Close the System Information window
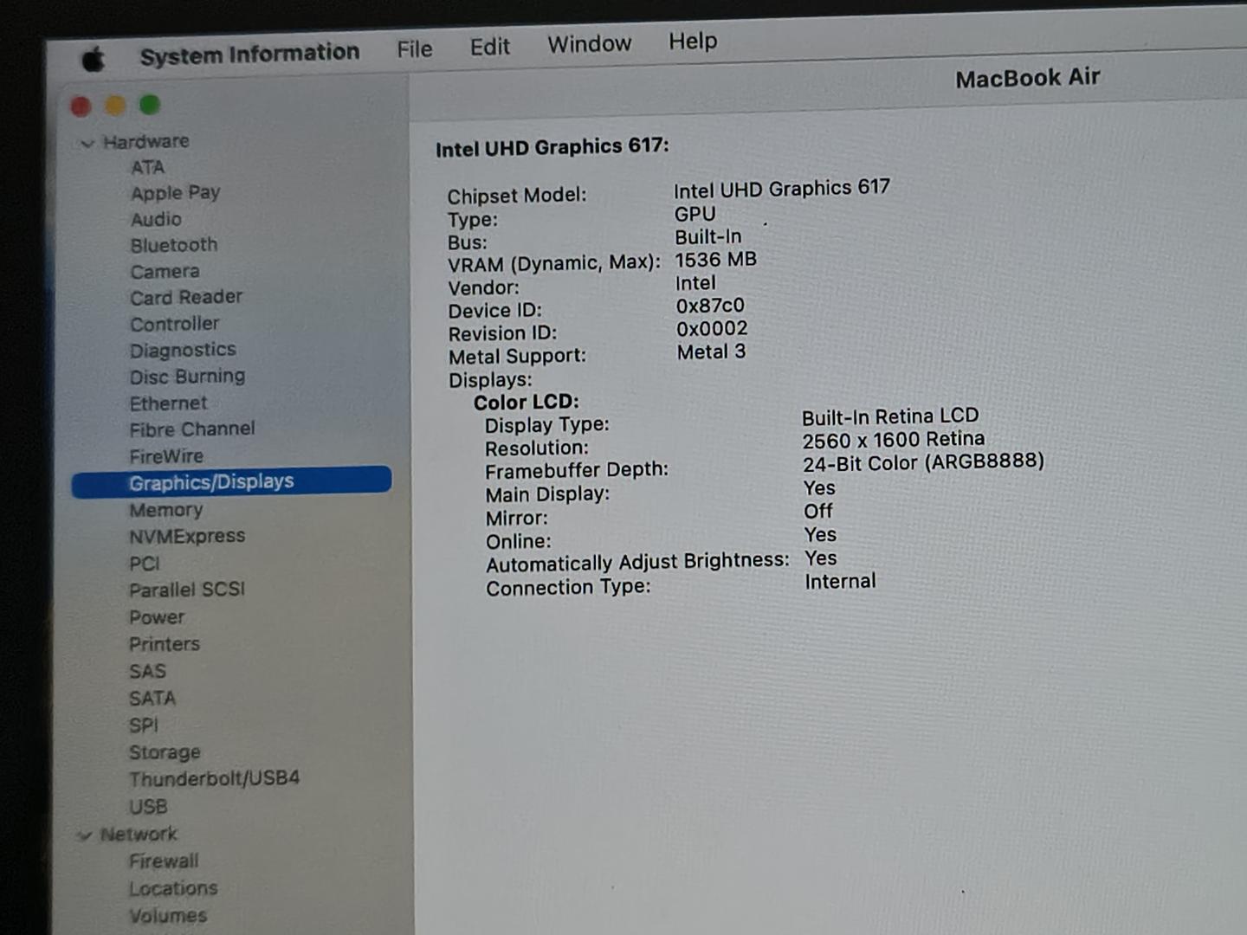 point(81,106)
